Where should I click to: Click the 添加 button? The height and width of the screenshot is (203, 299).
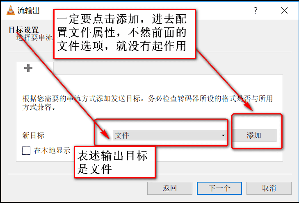tap(254, 135)
